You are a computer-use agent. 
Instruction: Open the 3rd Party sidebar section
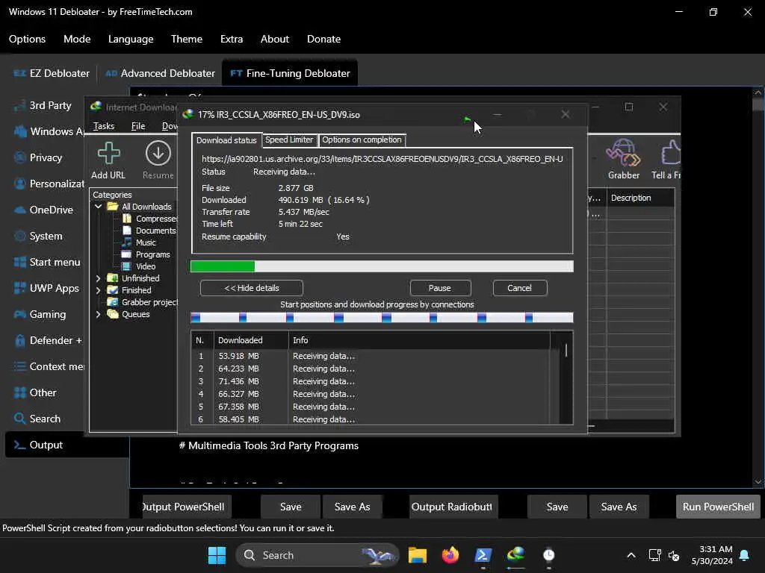pos(43,105)
